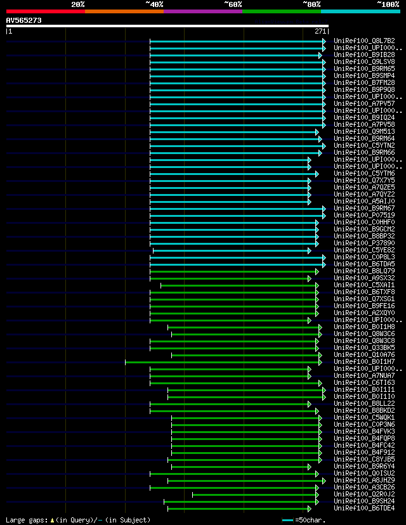Click the cyan 50char scale bar in legend
This screenshot has width=406, height=525.
click(x=288, y=521)
